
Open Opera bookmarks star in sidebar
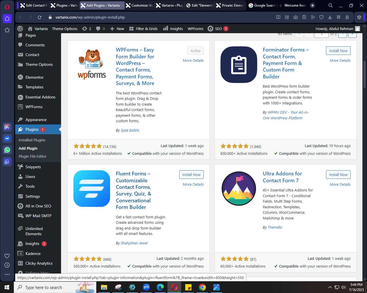pos(7,30)
